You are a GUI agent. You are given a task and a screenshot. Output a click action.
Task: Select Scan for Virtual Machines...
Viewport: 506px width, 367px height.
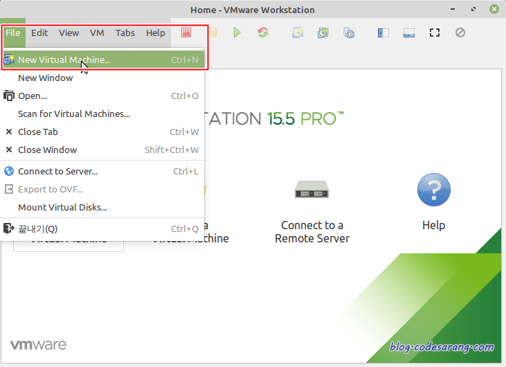coord(102,114)
